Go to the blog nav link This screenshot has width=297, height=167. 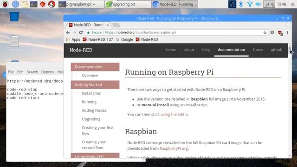coord(206,50)
